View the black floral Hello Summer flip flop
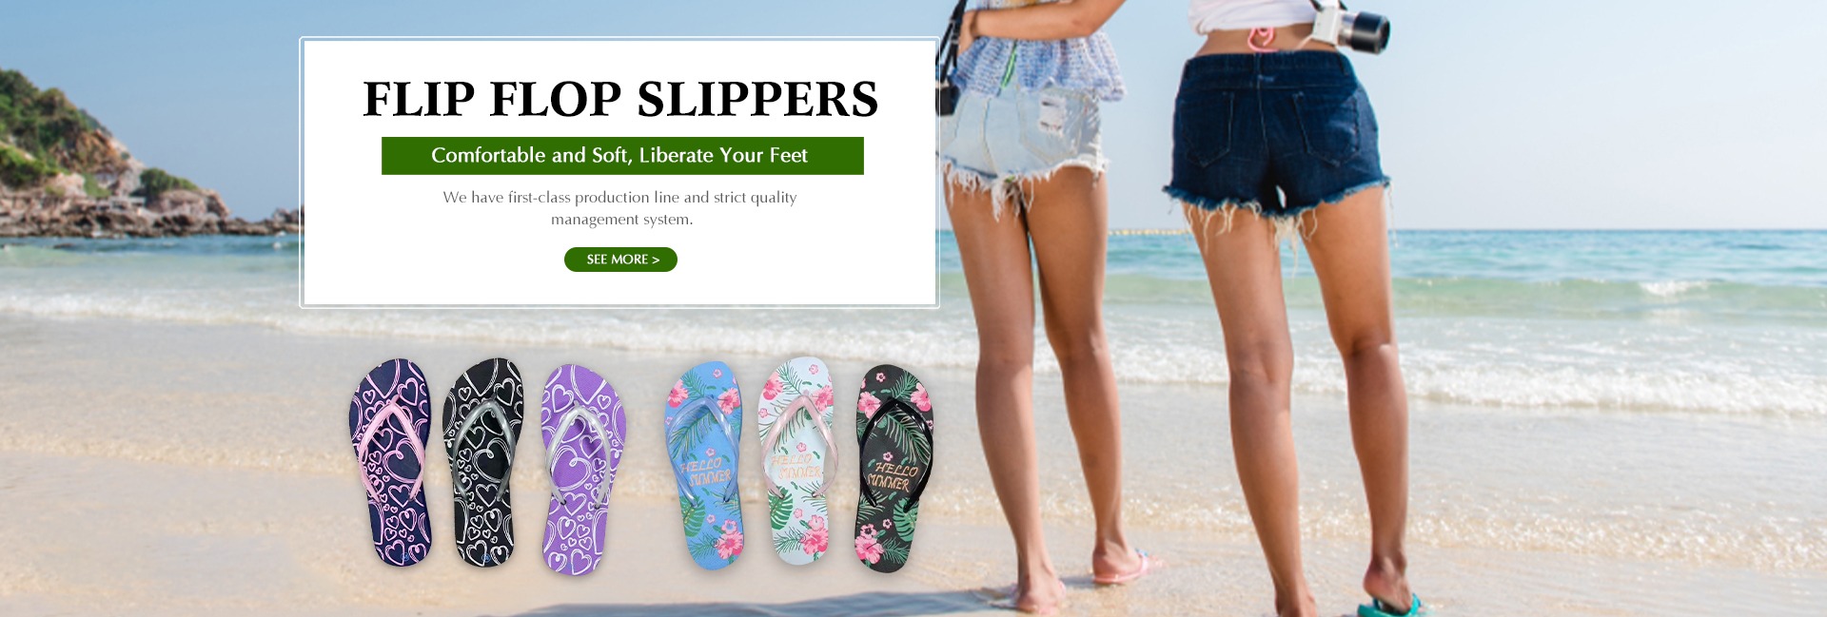 (x=894, y=469)
